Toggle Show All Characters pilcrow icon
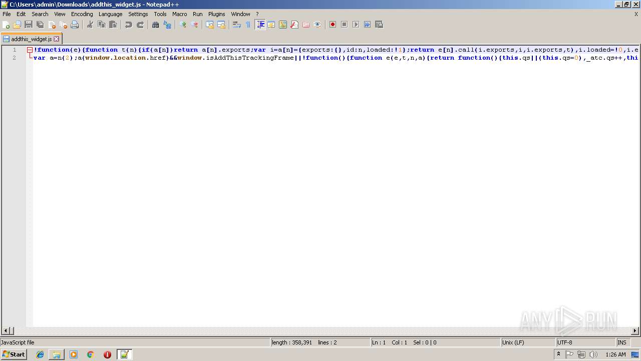The height and width of the screenshot is (361, 641). (x=248, y=25)
